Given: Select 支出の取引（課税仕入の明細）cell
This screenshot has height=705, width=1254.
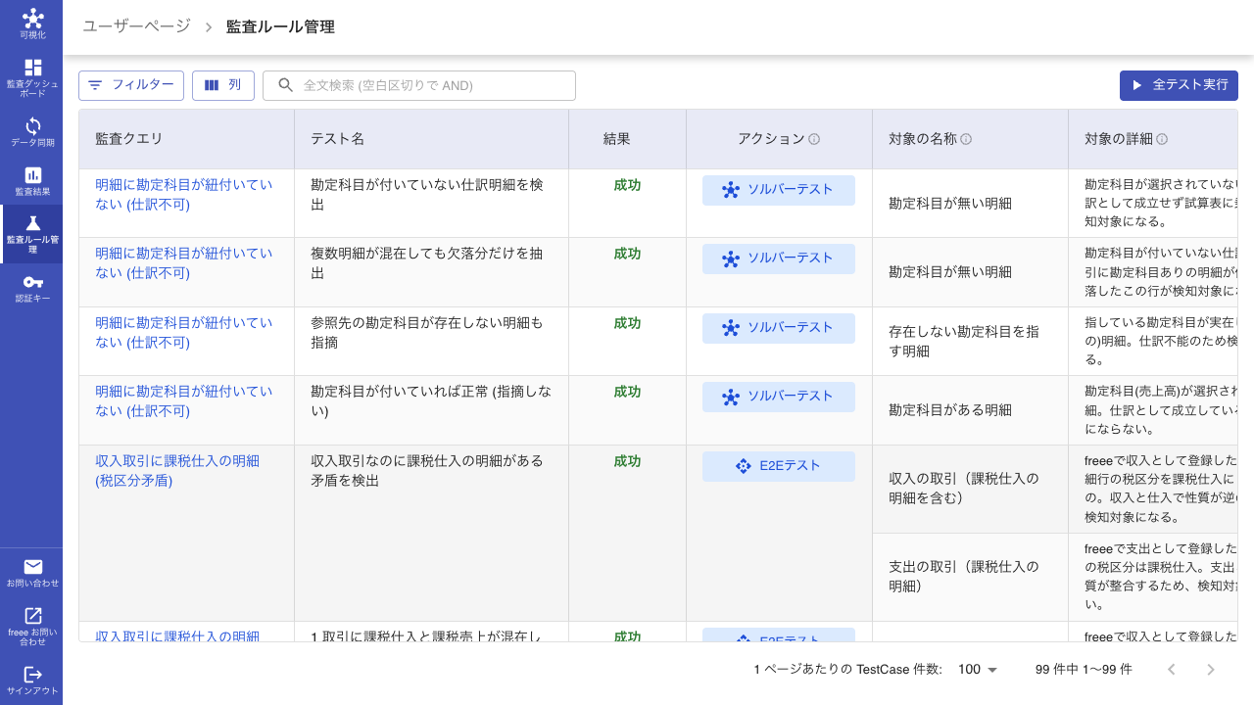Looking at the screenshot, I should pos(970,577).
